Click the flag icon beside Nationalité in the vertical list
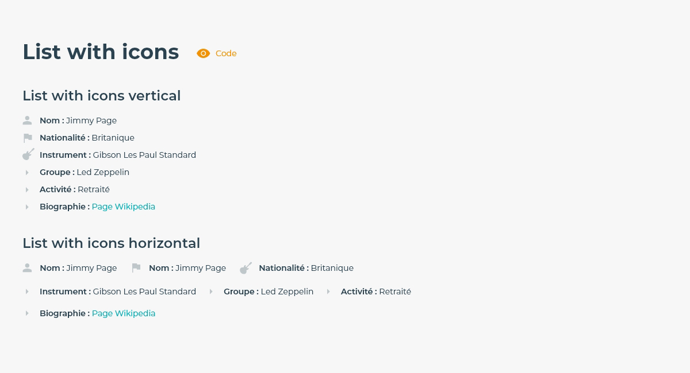The width and height of the screenshot is (690, 373). pyautogui.click(x=28, y=138)
